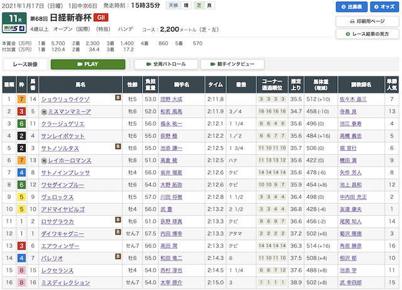Viewport: 402px width, 290px height.
Task: Click the 騎手名 column header
Action: click(x=182, y=84)
